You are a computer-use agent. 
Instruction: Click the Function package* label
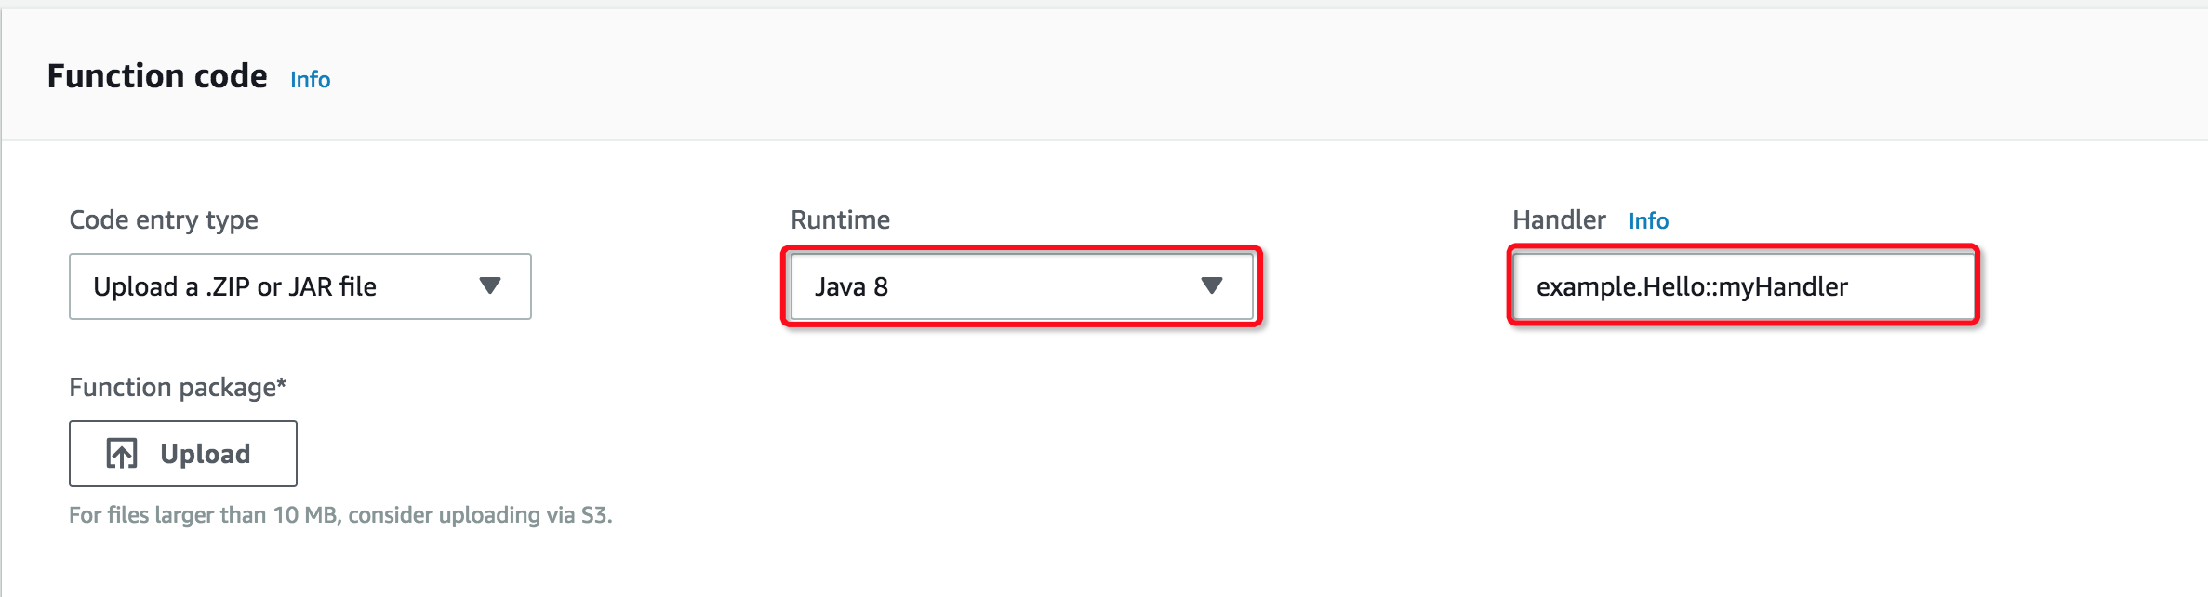(178, 388)
